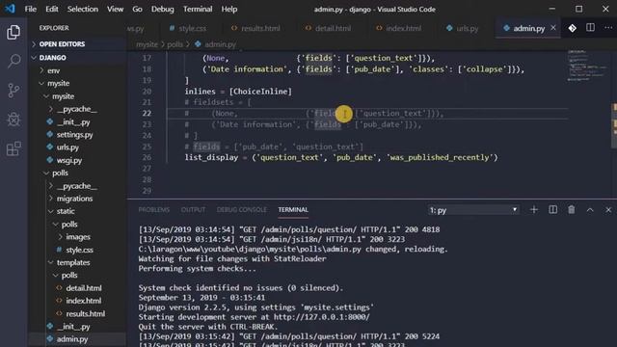Open the Debug menu
Image resolution: width=617 pixels, height=347 pixels.
163,9
